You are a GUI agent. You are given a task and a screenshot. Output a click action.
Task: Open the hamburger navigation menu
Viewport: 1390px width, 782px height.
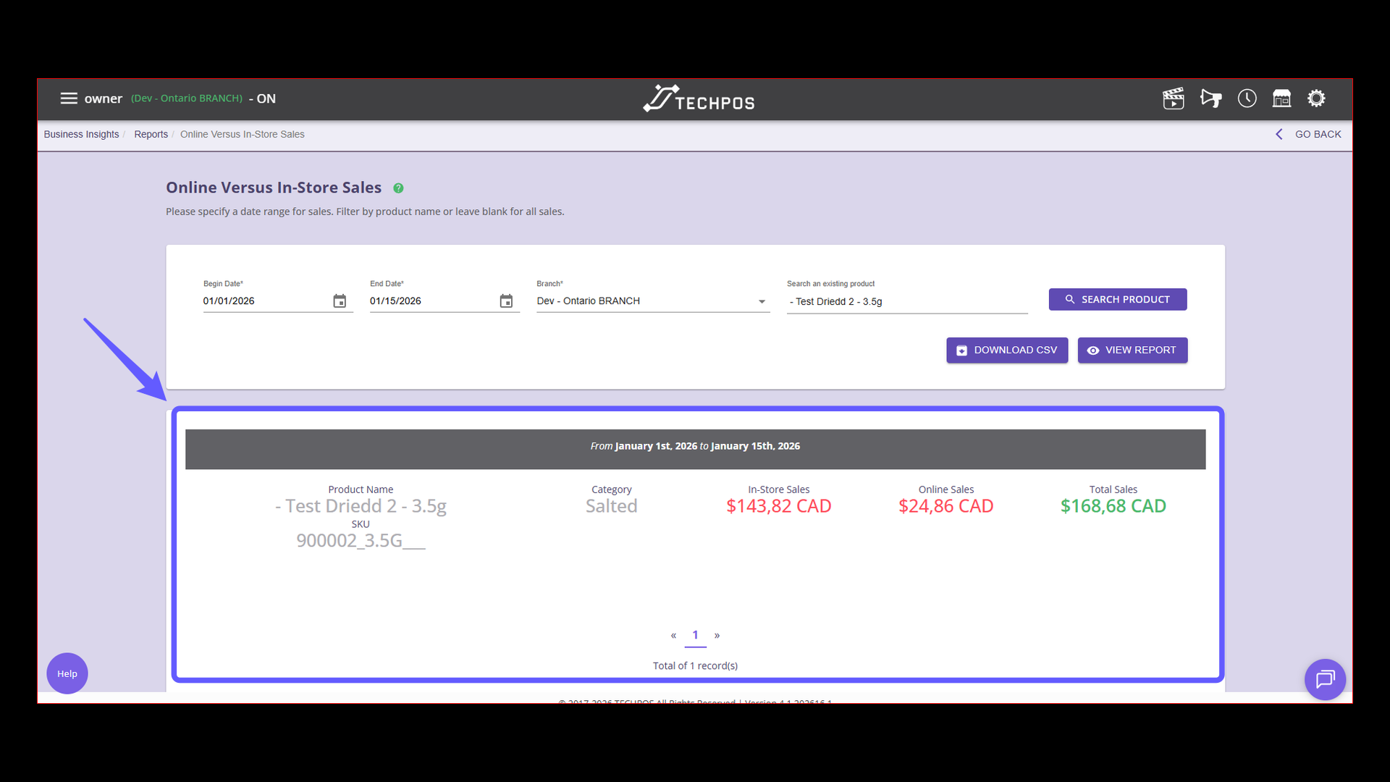point(69,98)
